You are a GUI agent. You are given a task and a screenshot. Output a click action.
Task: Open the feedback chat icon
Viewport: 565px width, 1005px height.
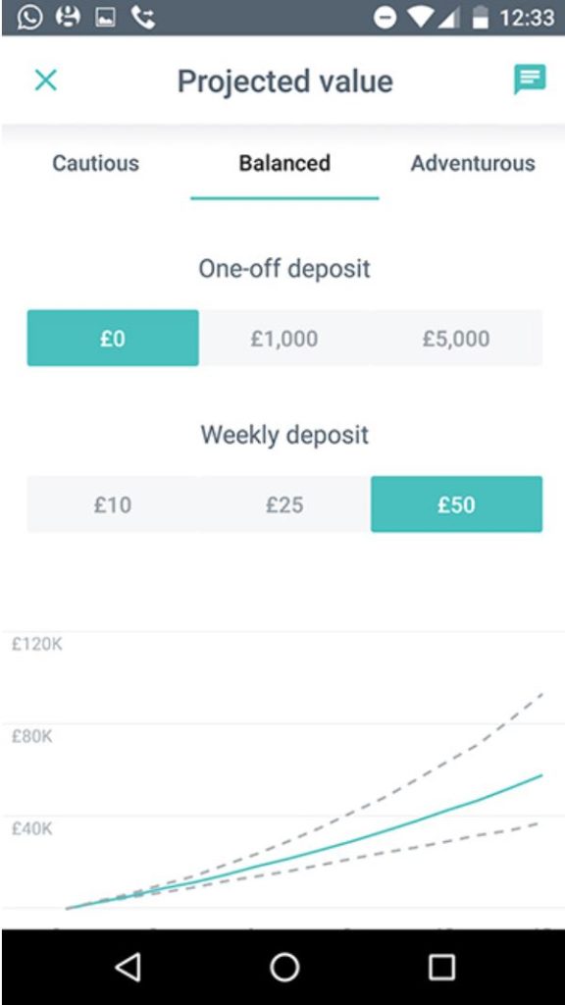(530, 80)
